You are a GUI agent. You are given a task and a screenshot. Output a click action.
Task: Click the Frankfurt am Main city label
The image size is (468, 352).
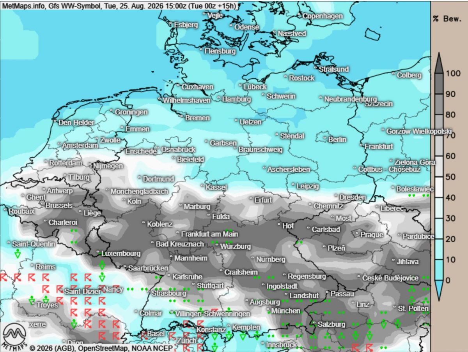pos(209,234)
